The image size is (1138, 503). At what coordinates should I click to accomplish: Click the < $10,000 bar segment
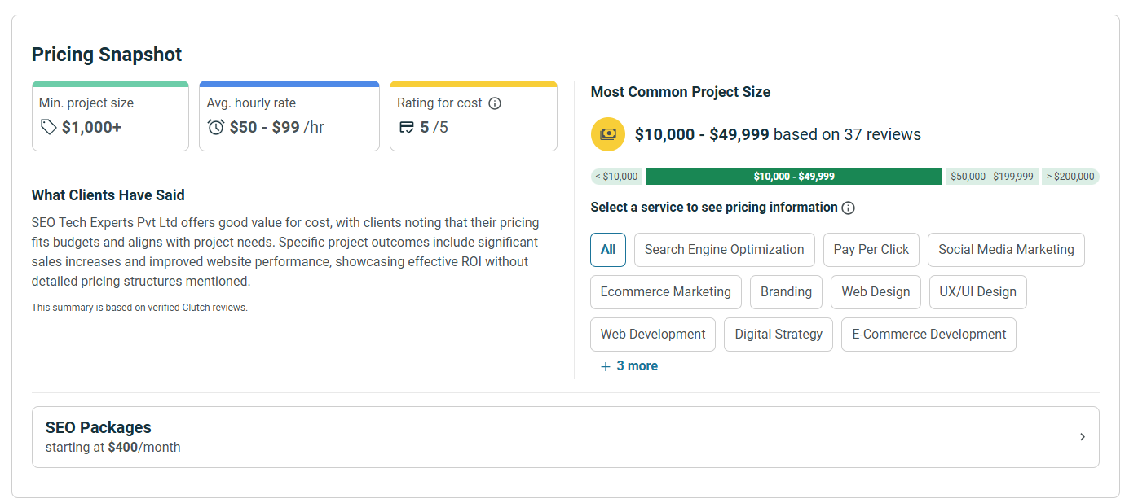[616, 177]
